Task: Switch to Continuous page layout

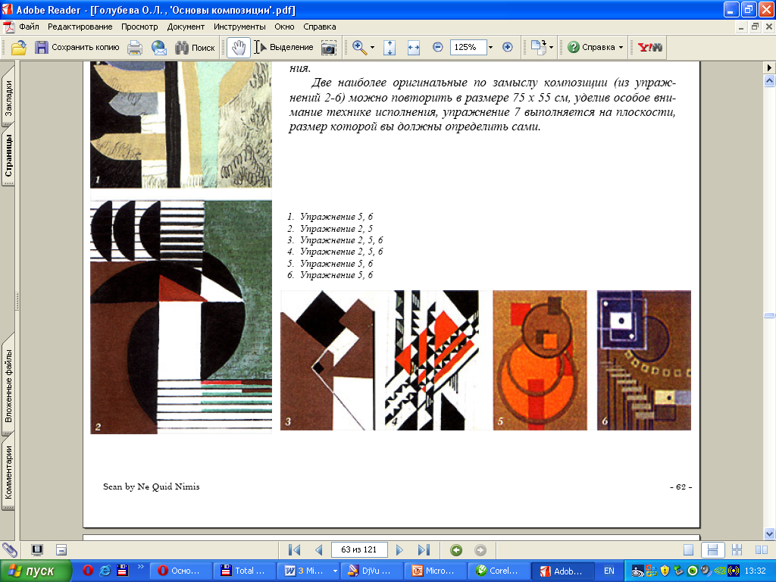Action: pos(712,550)
